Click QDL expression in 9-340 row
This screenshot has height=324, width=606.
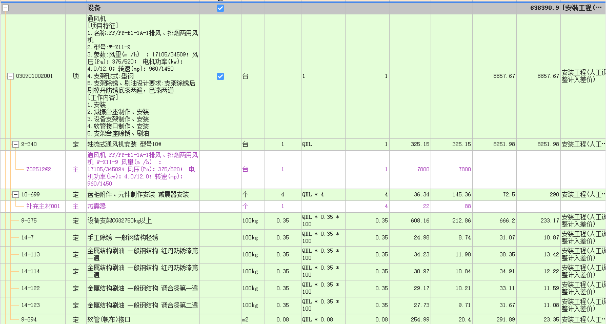click(307, 144)
